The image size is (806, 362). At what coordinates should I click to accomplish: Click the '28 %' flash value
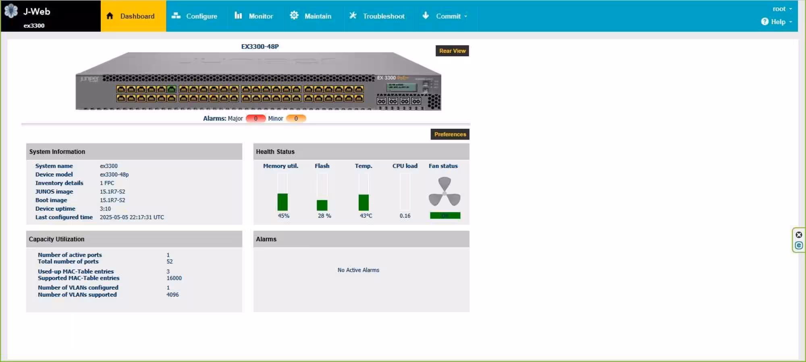pyautogui.click(x=324, y=216)
